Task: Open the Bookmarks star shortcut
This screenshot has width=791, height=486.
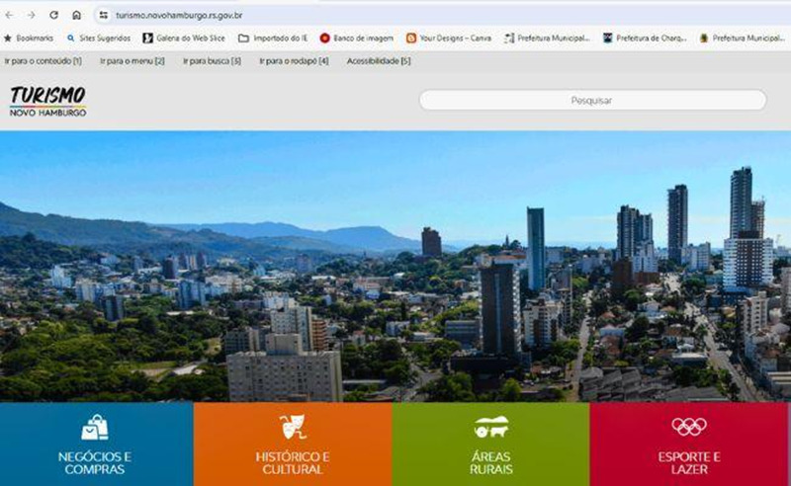Action: coord(29,38)
